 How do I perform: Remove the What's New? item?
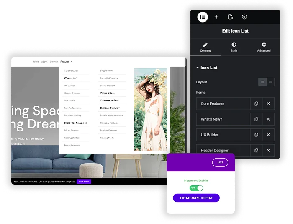[268, 119]
